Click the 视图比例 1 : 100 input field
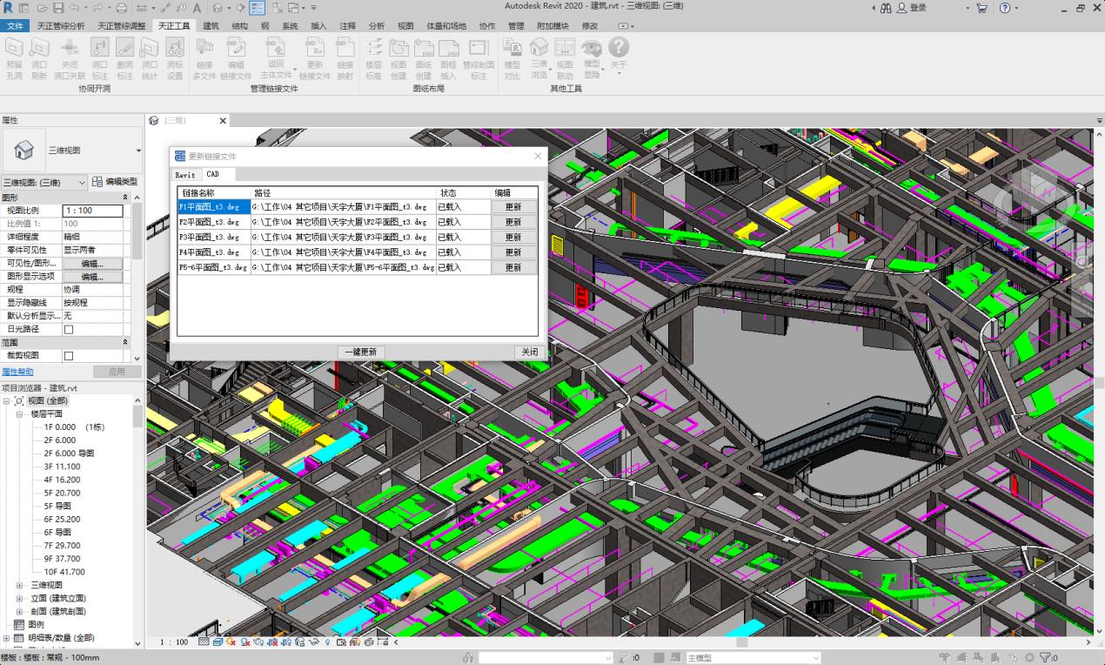 pyautogui.click(x=91, y=211)
